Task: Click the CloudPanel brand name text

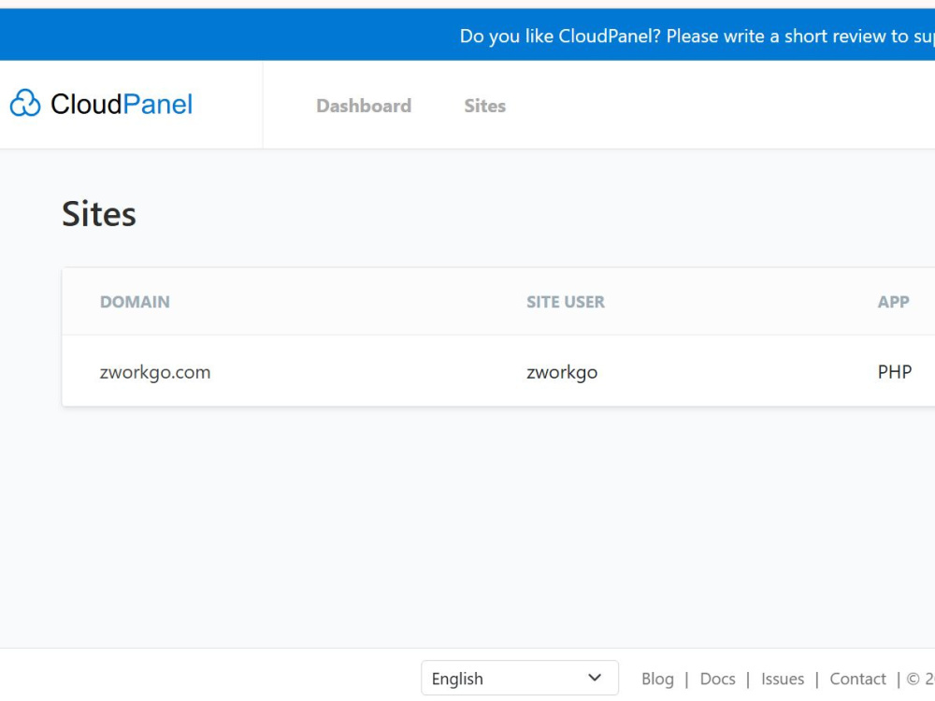Action: tap(122, 105)
